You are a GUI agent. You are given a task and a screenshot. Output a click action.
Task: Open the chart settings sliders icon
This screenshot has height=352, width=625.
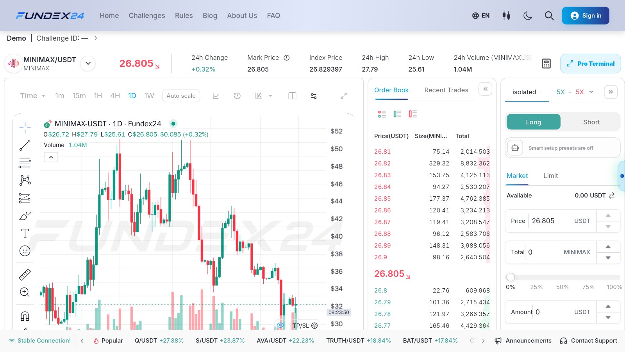[314, 96]
